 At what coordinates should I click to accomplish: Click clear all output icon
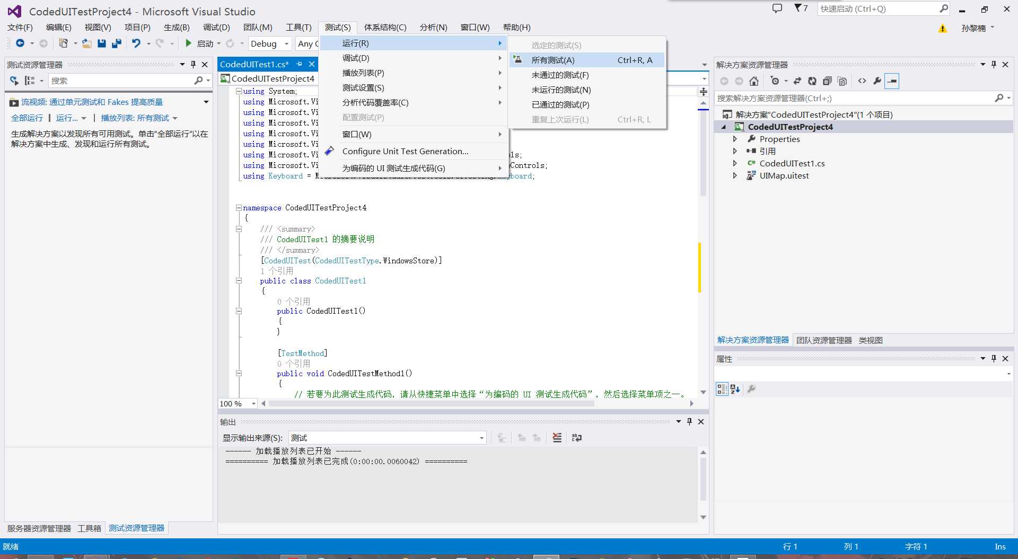click(x=557, y=438)
